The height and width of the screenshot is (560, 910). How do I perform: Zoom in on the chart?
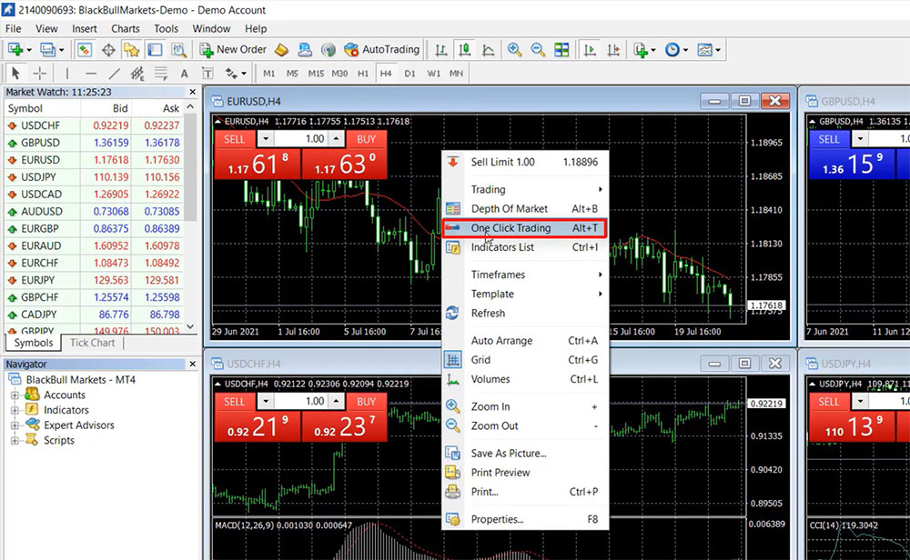[513, 49]
